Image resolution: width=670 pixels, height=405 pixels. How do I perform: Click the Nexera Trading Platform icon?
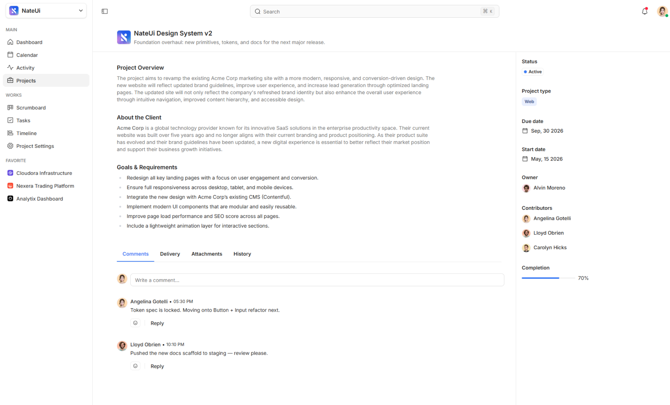tap(11, 186)
